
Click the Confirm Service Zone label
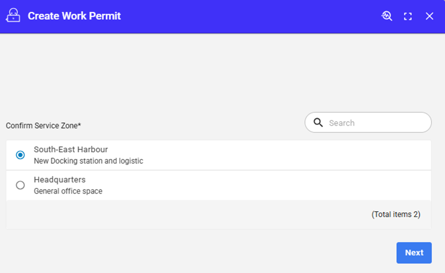coord(43,126)
